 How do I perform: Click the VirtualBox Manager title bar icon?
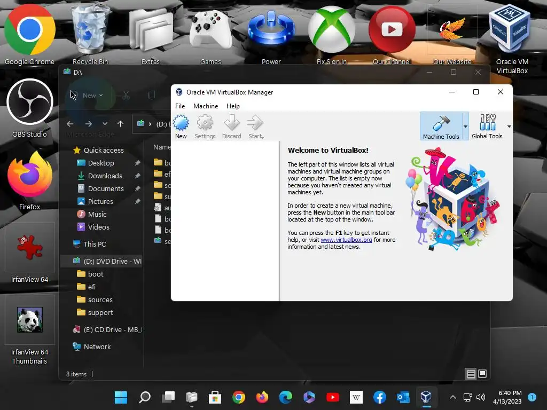179,92
